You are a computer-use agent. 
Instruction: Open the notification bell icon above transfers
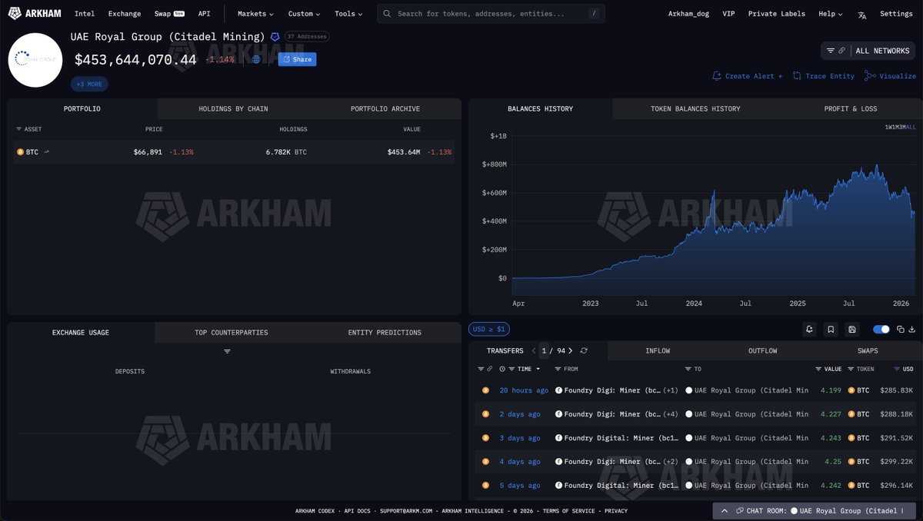pos(808,329)
